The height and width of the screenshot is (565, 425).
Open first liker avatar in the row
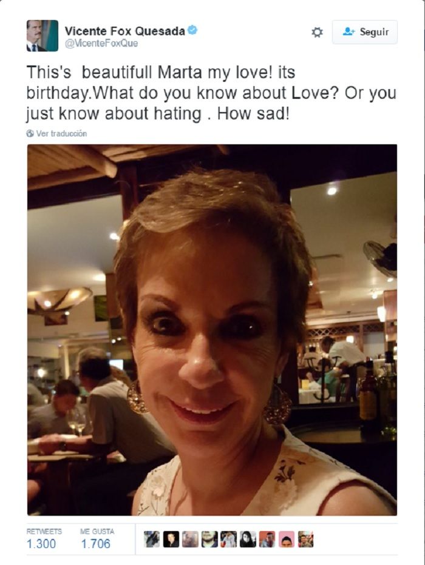[x=152, y=540]
